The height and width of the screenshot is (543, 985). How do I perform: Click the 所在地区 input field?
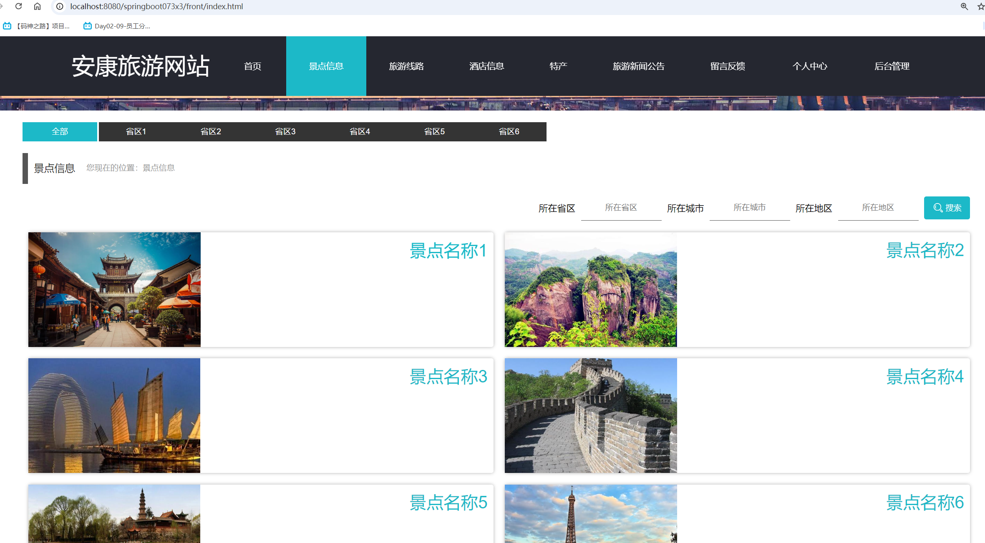877,209
